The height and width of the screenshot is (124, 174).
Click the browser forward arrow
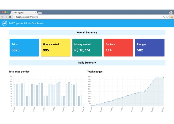pos(6,17)
